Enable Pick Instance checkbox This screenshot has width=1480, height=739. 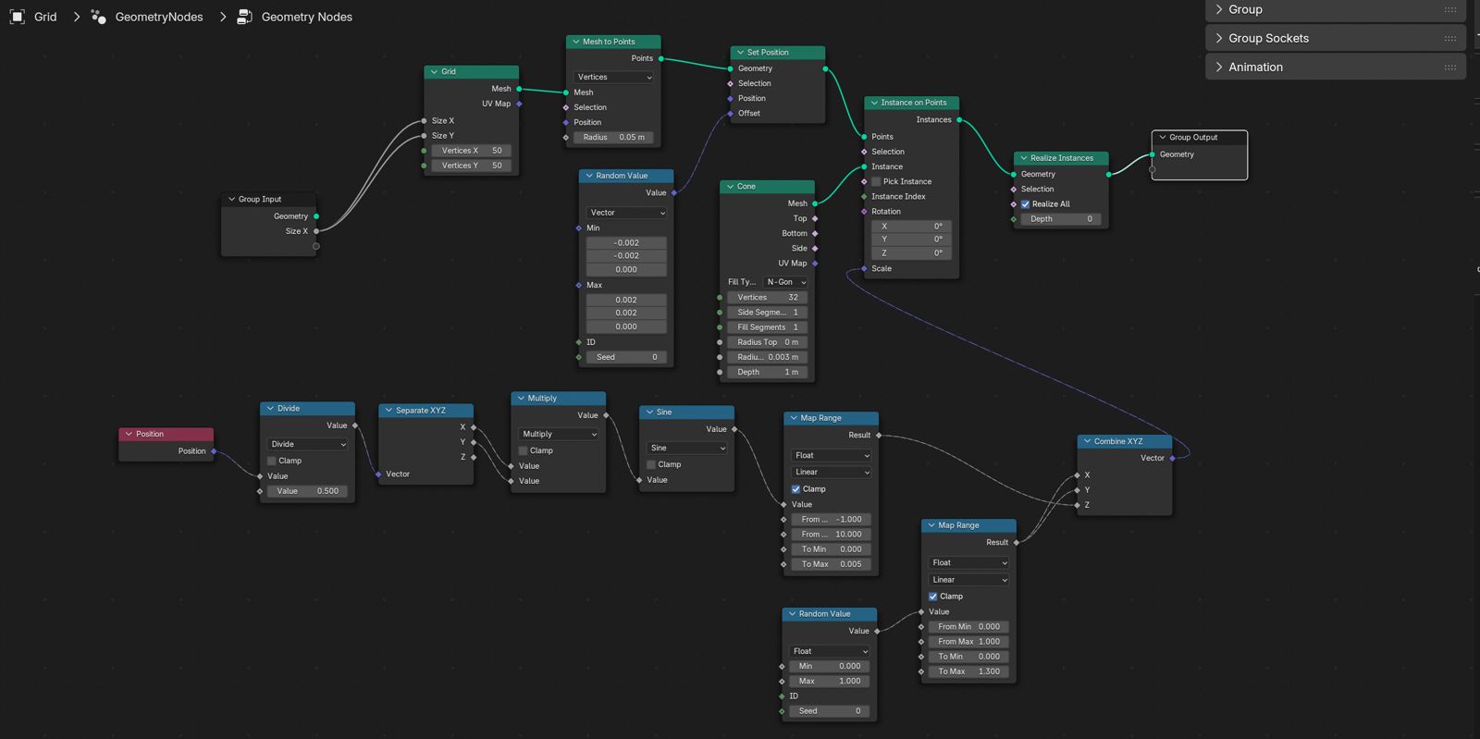pyautogui.click(x=876, y=182)
